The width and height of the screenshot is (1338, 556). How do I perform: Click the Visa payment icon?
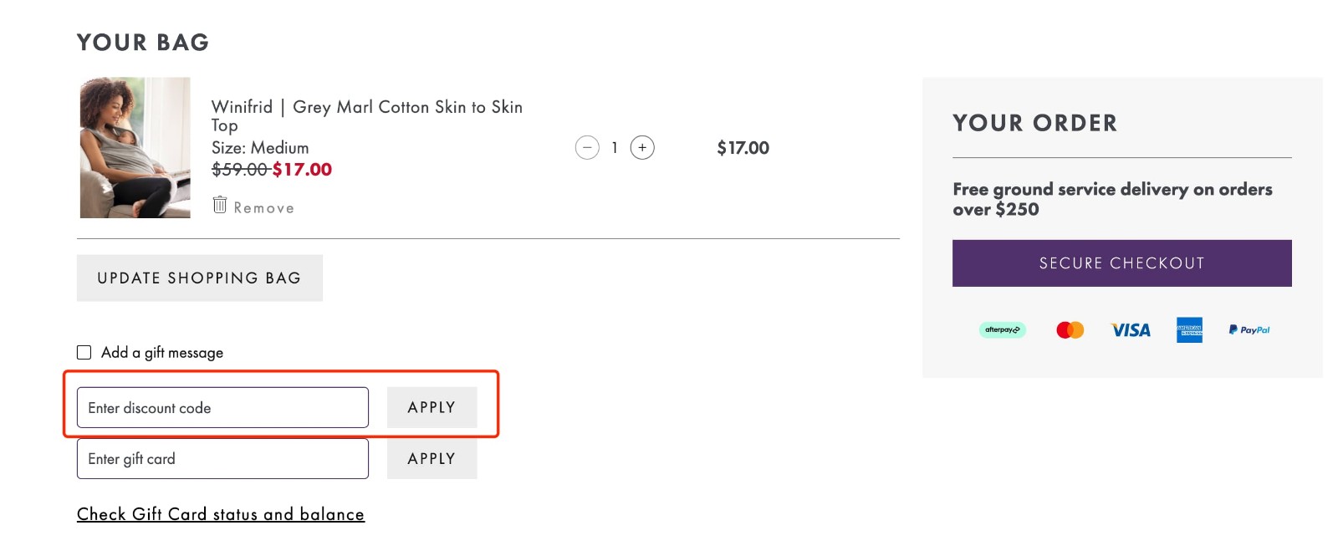point(1129,329)
